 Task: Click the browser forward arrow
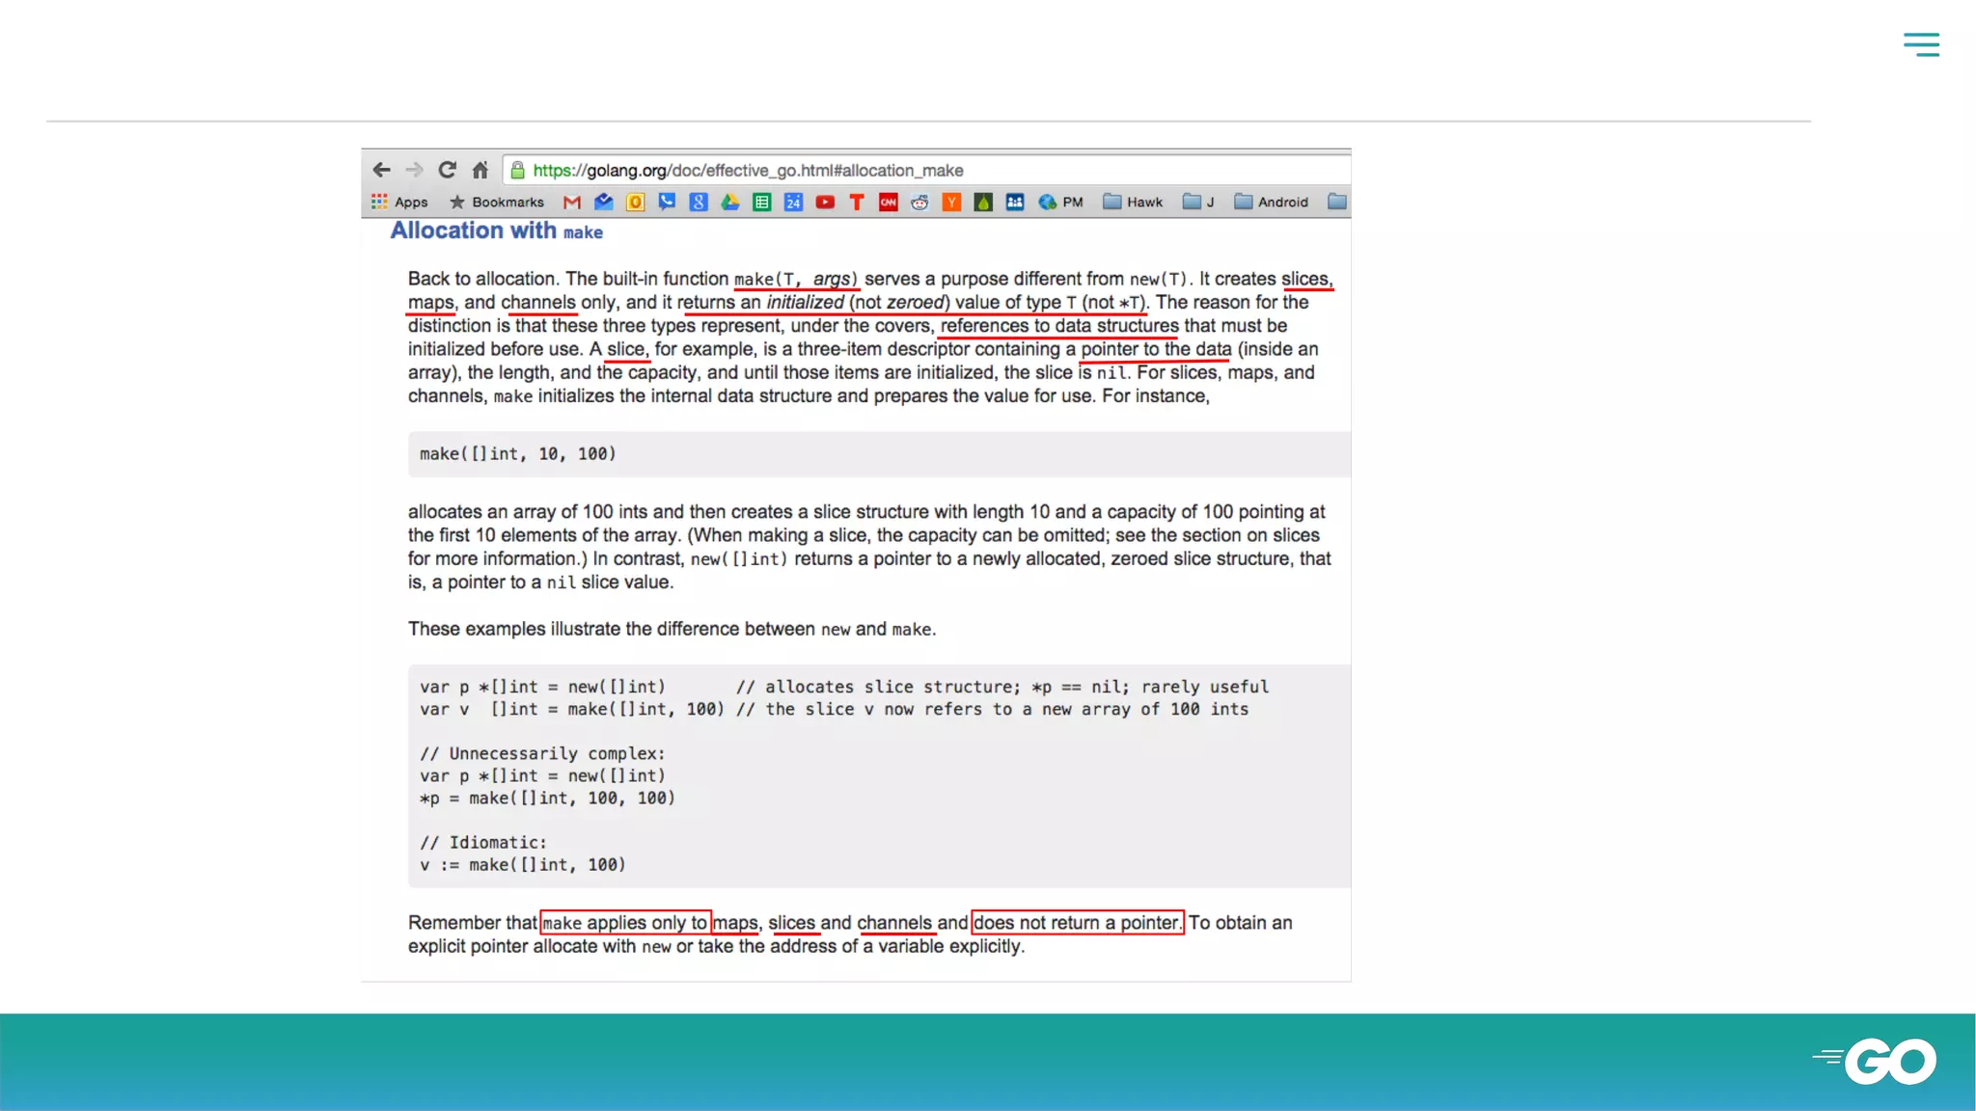coord(414,170)
